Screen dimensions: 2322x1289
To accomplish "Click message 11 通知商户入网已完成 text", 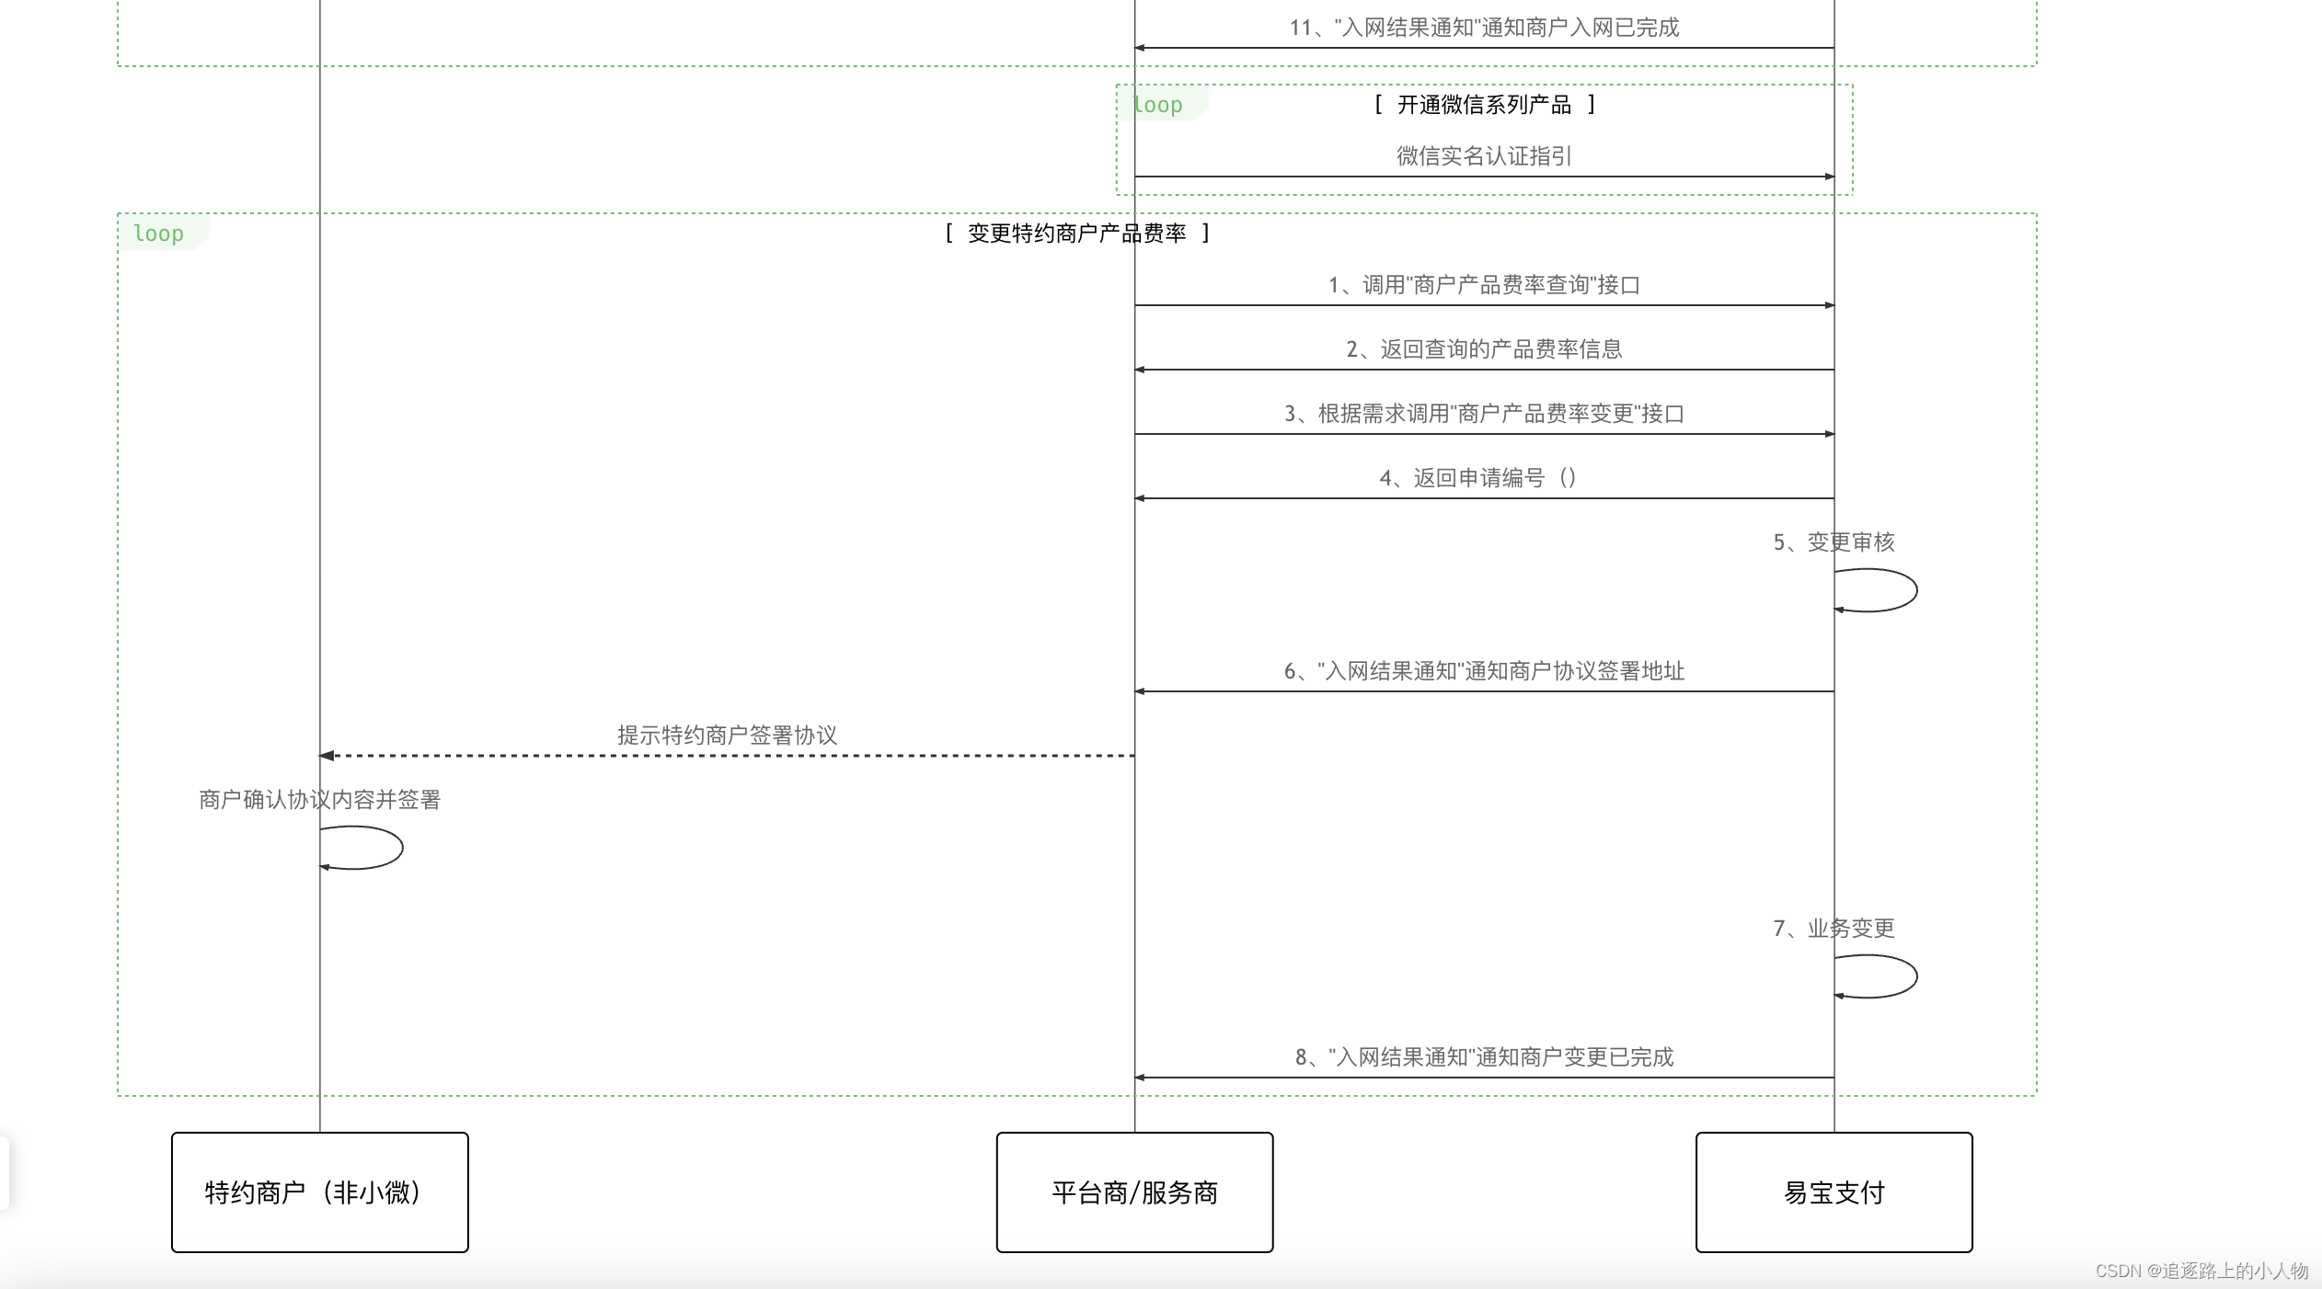I will coord(1483,28).
